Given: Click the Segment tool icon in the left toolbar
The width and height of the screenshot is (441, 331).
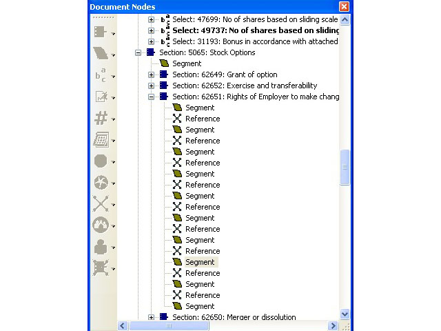Looking at the screenshot, I should (x=101, y=53).
